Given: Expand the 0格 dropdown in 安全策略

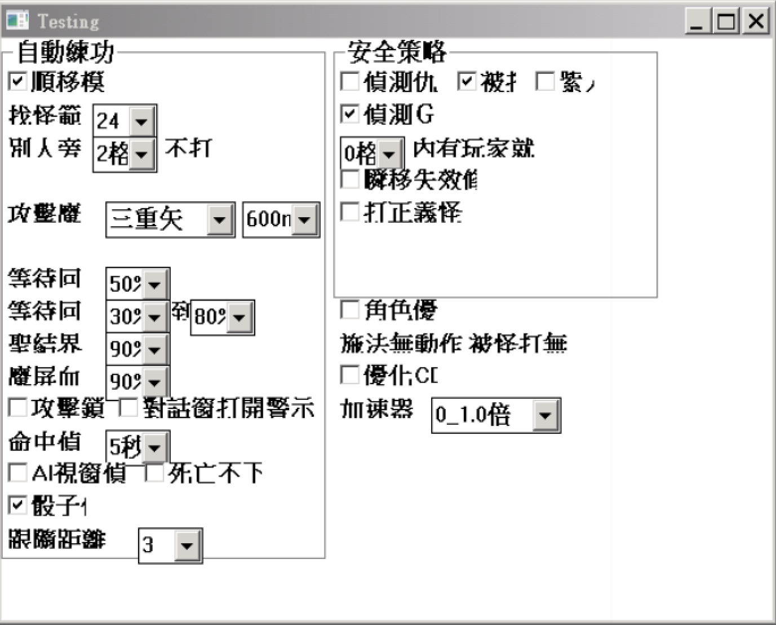Looking at the screenshot, I should (389, 153).
